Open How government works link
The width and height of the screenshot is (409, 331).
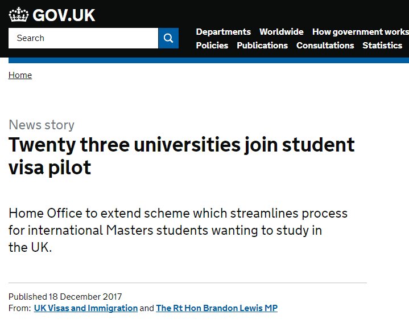pyautogui.click(x=361, y=32)
